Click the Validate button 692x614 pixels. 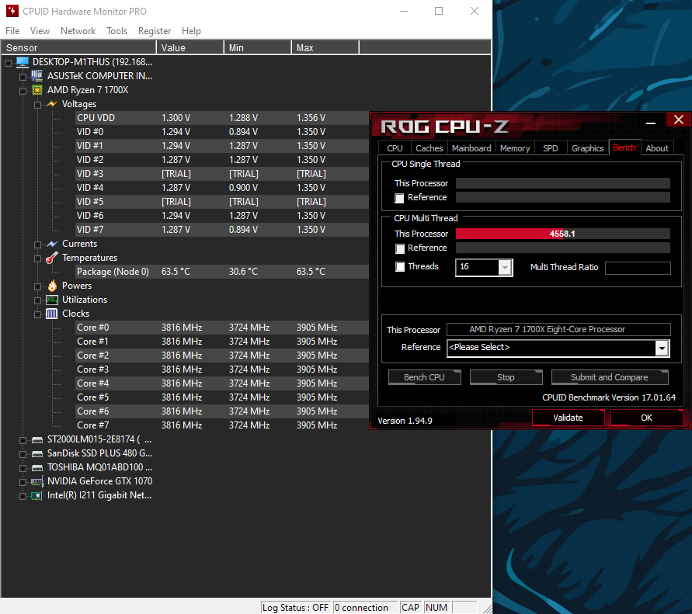click(x=568, y=418)
